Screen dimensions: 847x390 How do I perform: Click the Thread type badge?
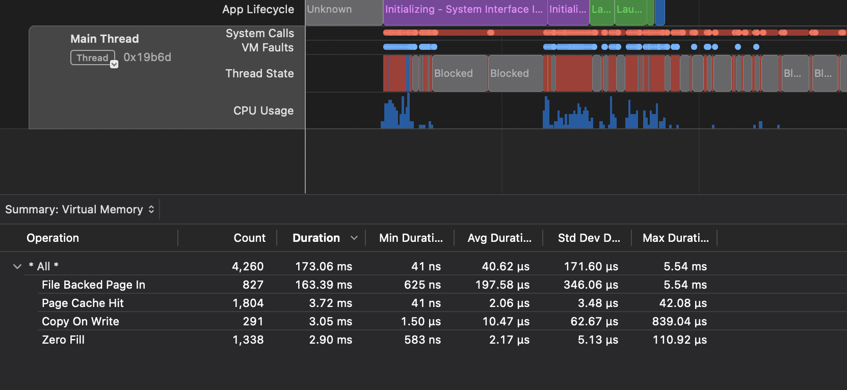coord(92,58)
